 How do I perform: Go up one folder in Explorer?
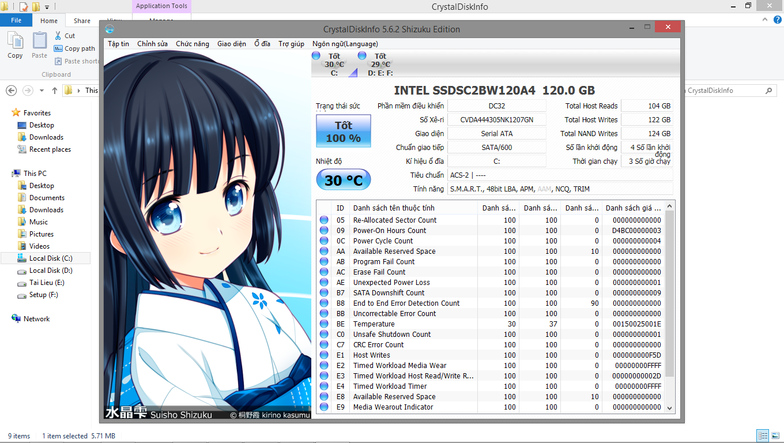55,91
